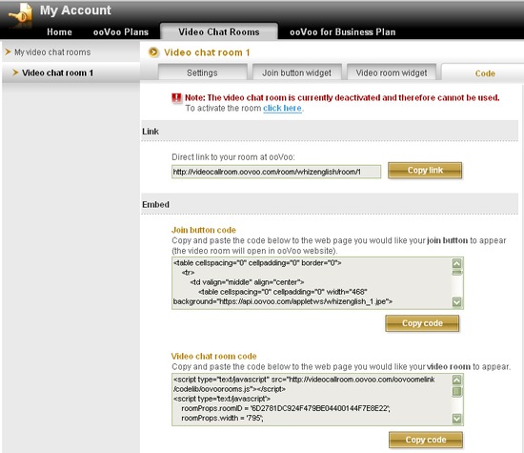Click the red warning note icon
This screenshot has height=453, width=524.
pyautogui.click(x=176, y=98)
